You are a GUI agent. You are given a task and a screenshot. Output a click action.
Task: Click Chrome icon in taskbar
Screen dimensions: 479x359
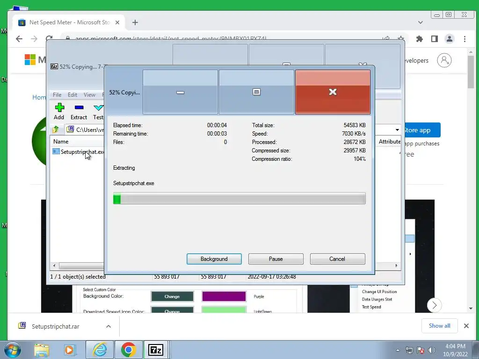tap(128, 350)
